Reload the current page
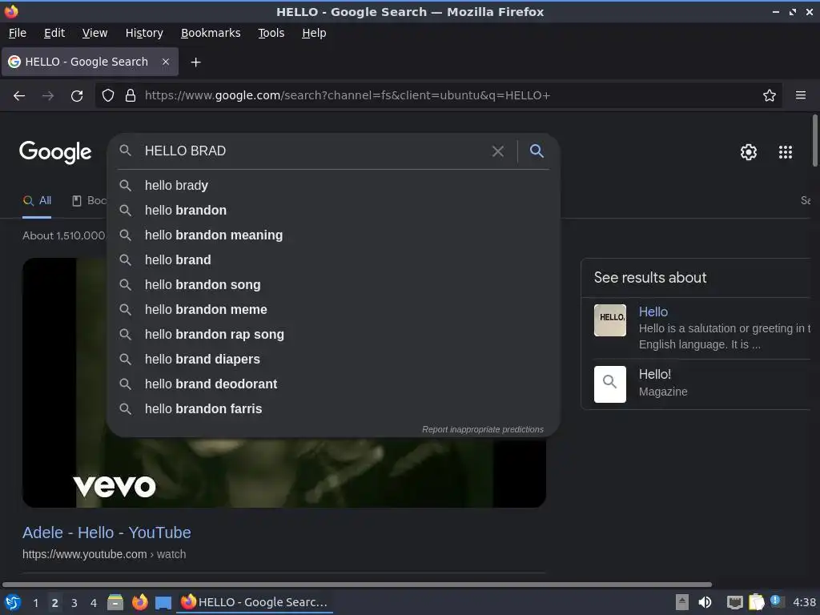Screen dimensions: 820x615 pyautogui.click(x=77, y=96)
